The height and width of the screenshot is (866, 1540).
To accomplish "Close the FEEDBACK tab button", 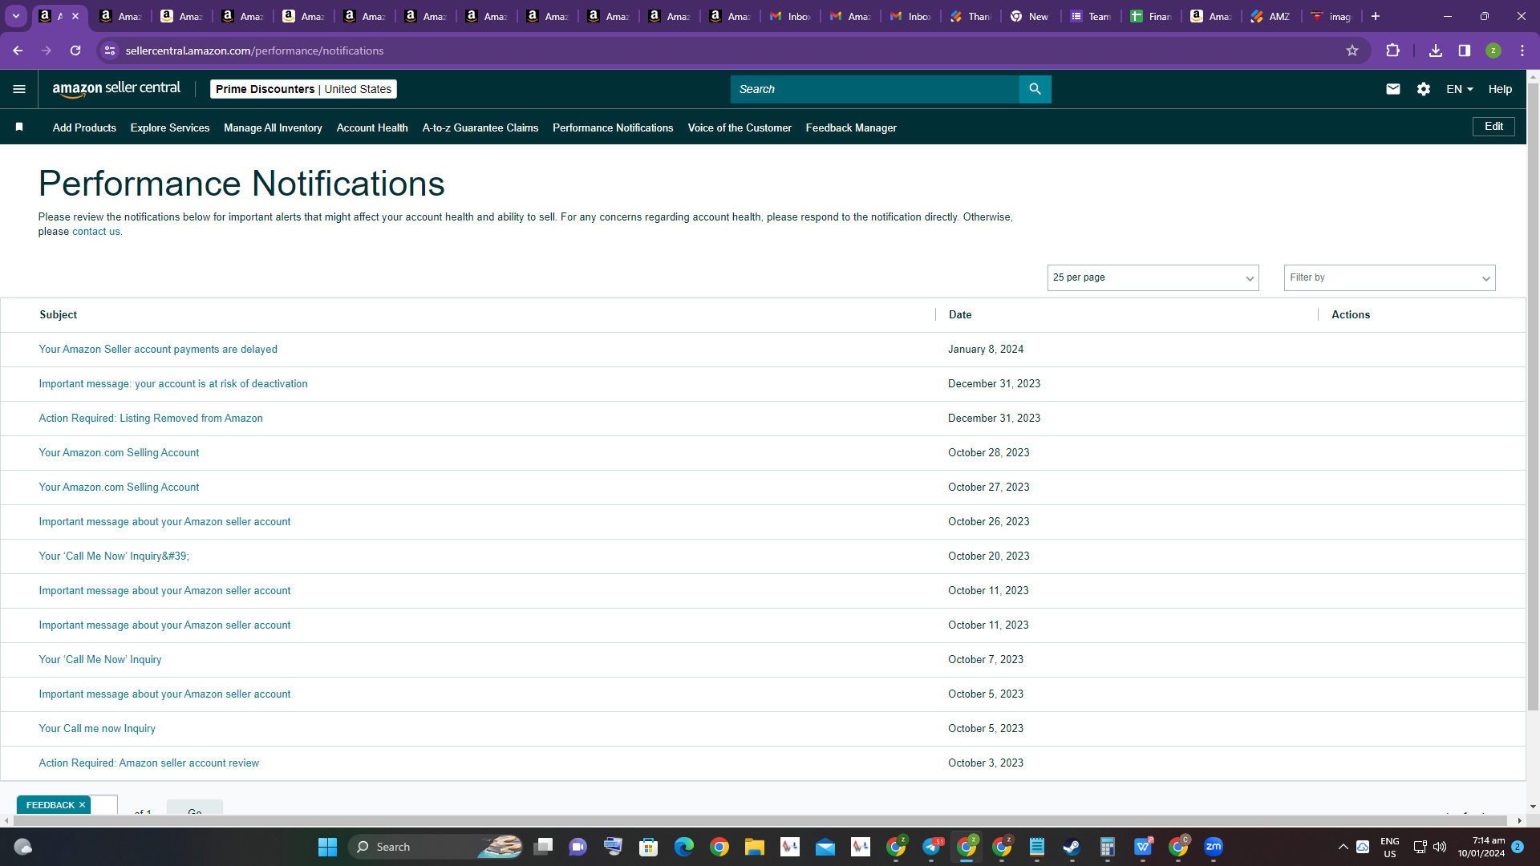I will [x=82, y=805].
